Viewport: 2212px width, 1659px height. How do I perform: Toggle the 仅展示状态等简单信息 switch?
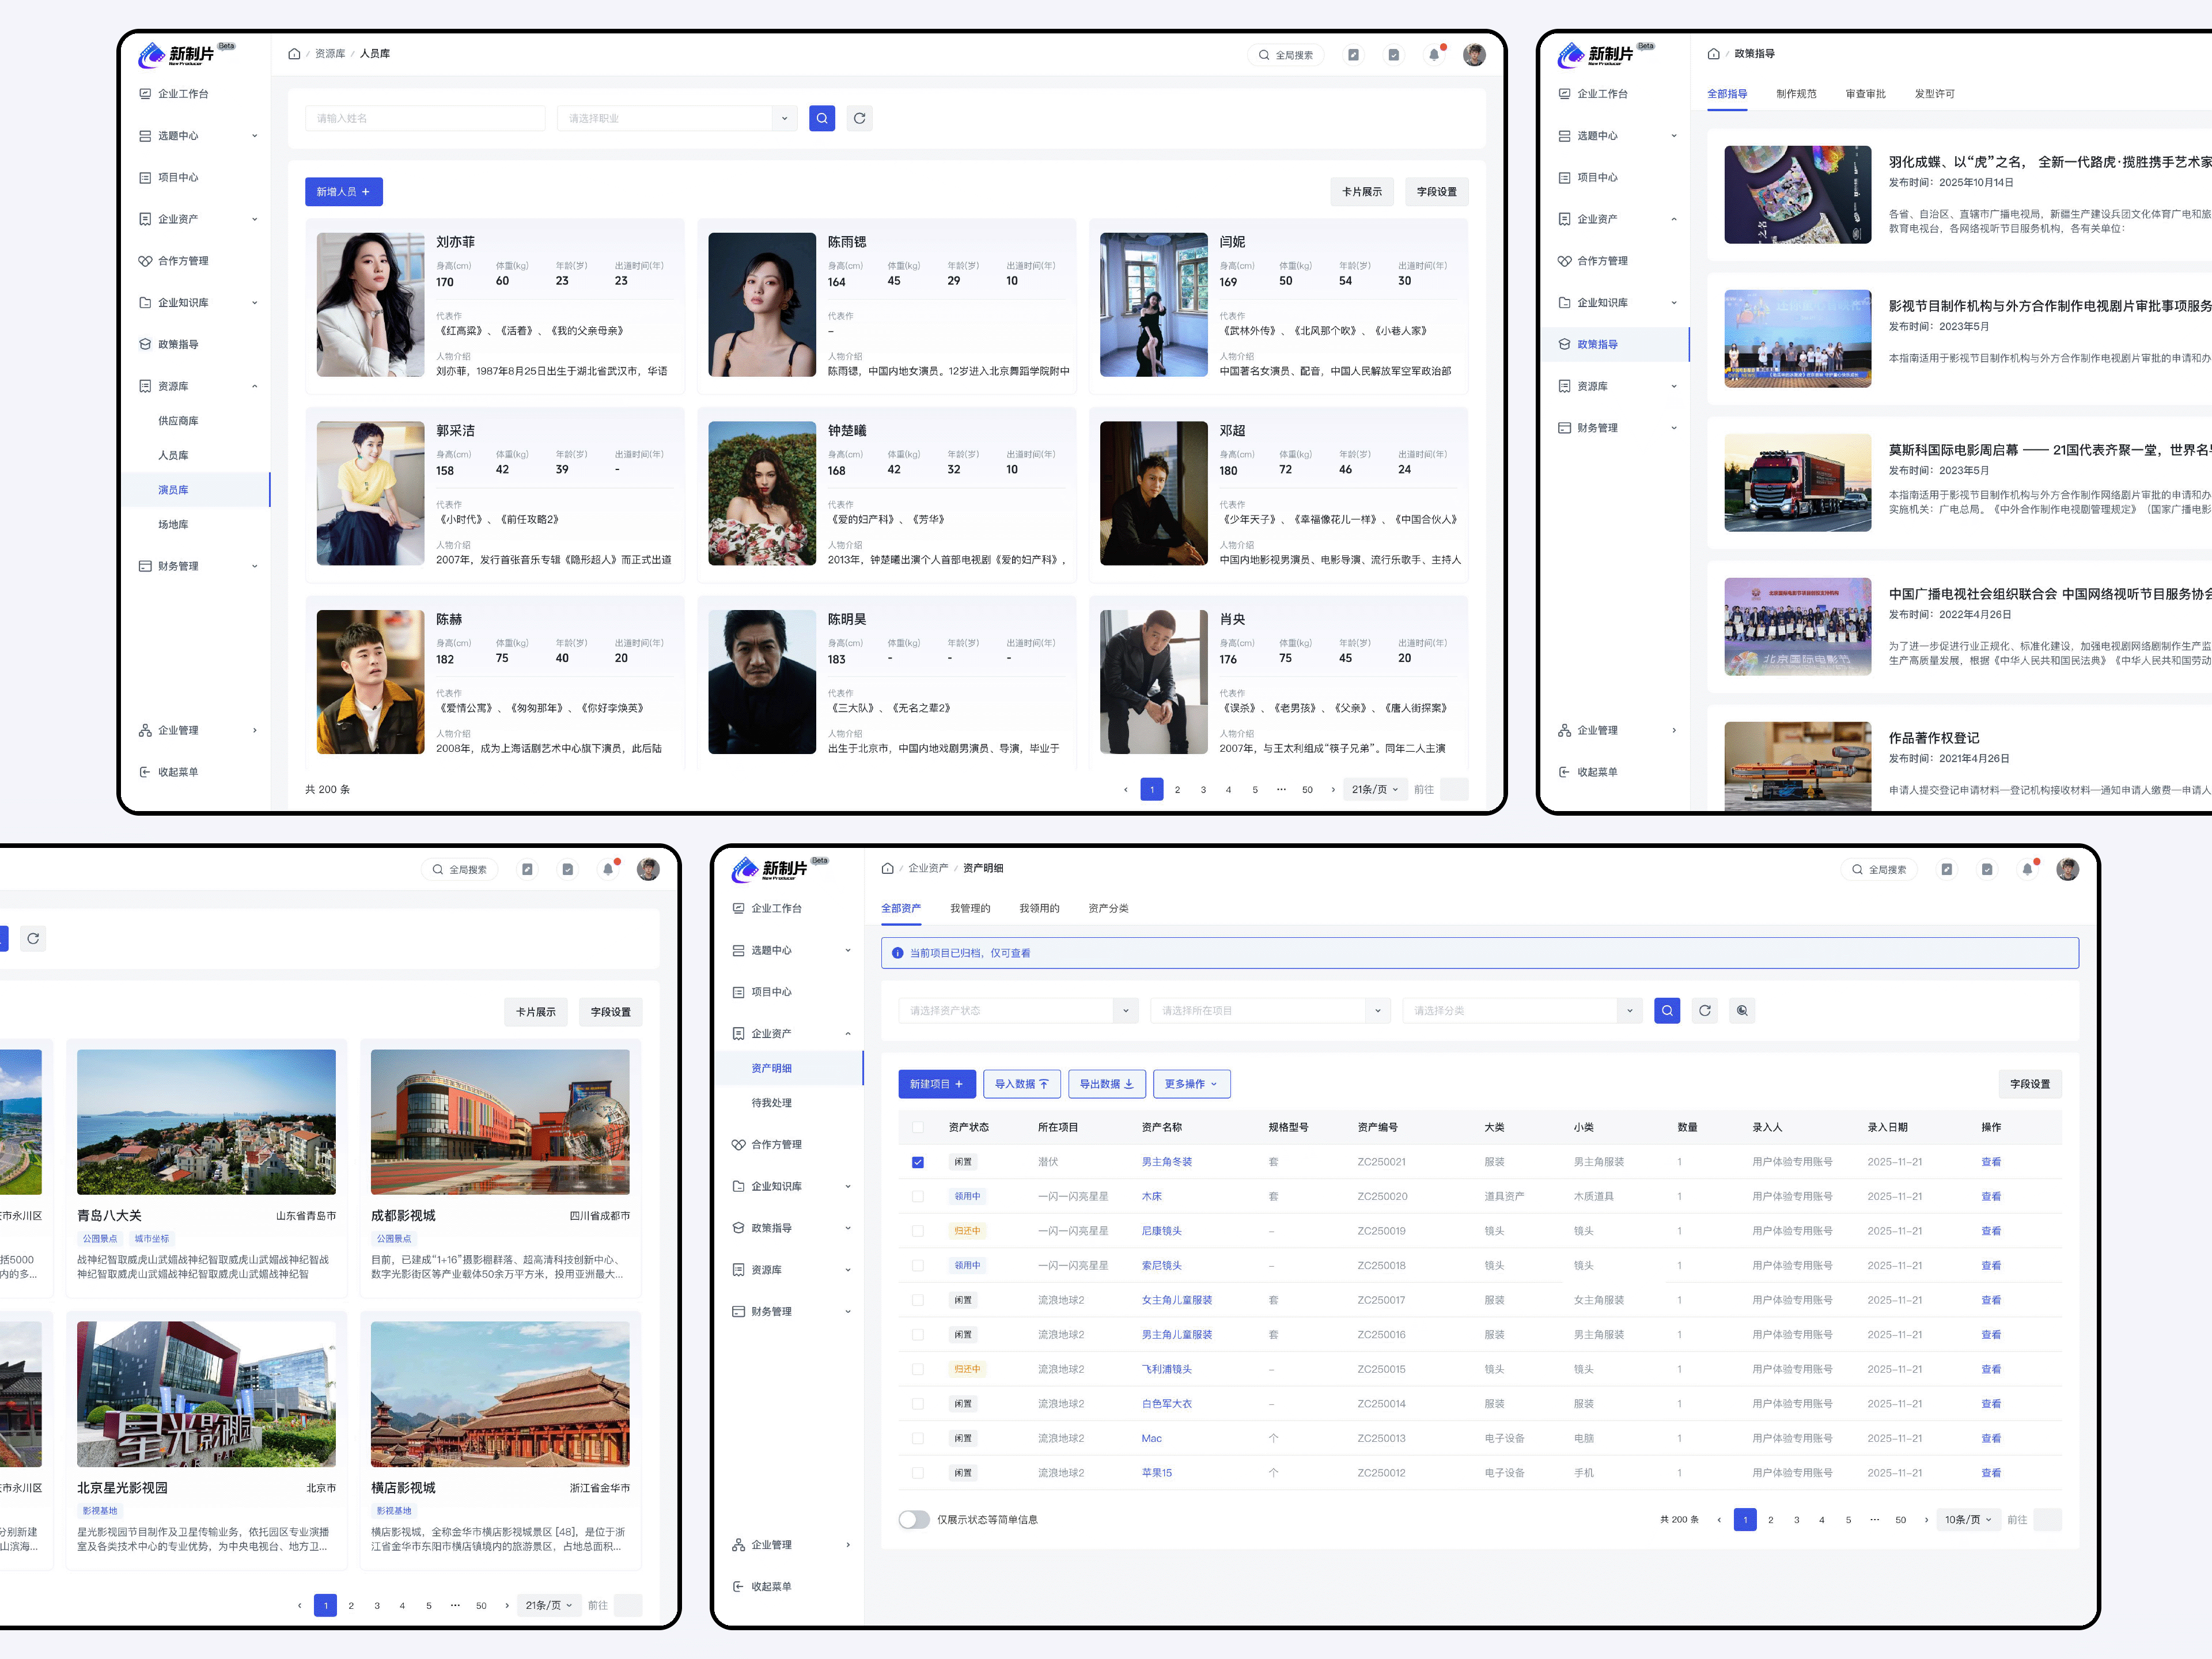tap(913, 1519)
